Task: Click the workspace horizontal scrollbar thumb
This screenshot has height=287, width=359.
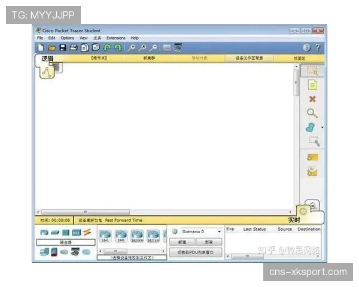Action: click(86, 212)
